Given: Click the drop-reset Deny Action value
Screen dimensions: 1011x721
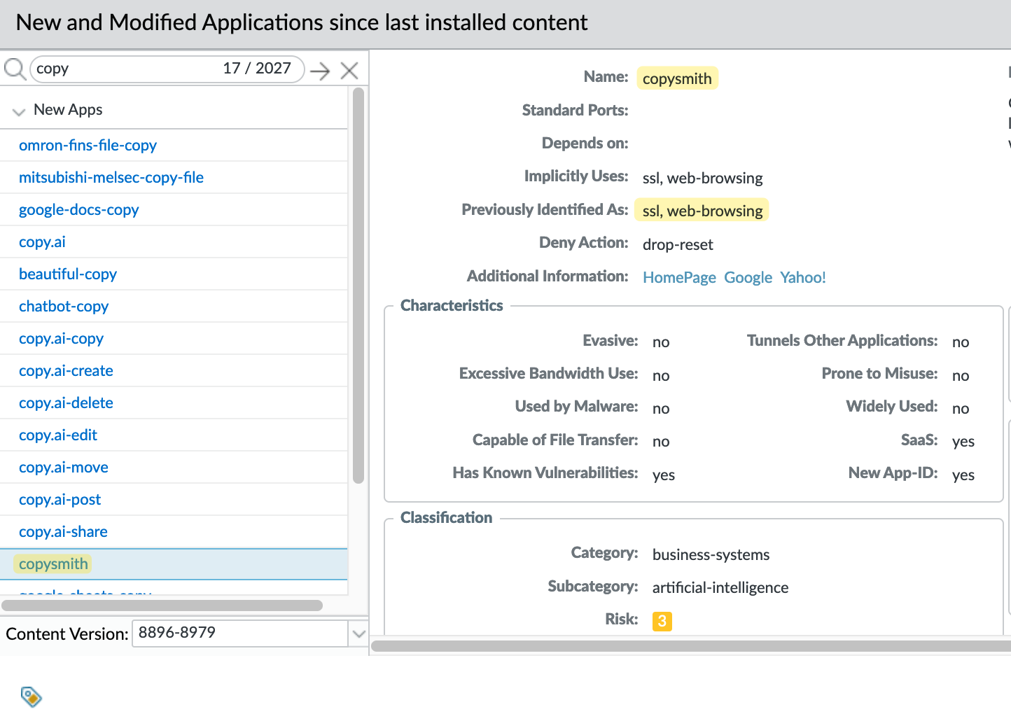Looking at the screenshot, I should click(678, 244).
